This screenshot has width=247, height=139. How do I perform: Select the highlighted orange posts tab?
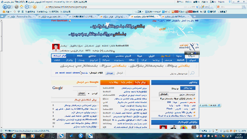(140, 82)
